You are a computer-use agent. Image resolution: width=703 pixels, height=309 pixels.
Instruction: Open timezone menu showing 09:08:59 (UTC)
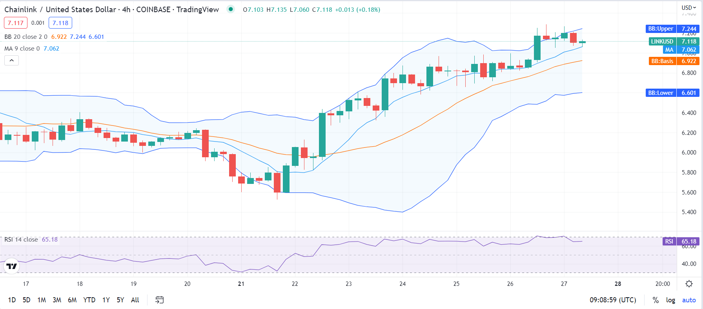[613, 300]
